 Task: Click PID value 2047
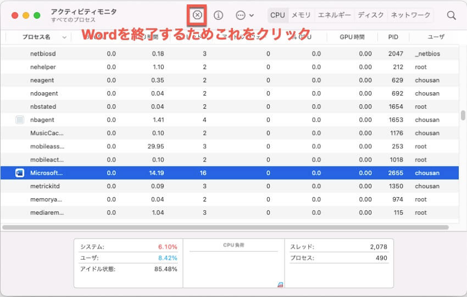pos(396,54)
